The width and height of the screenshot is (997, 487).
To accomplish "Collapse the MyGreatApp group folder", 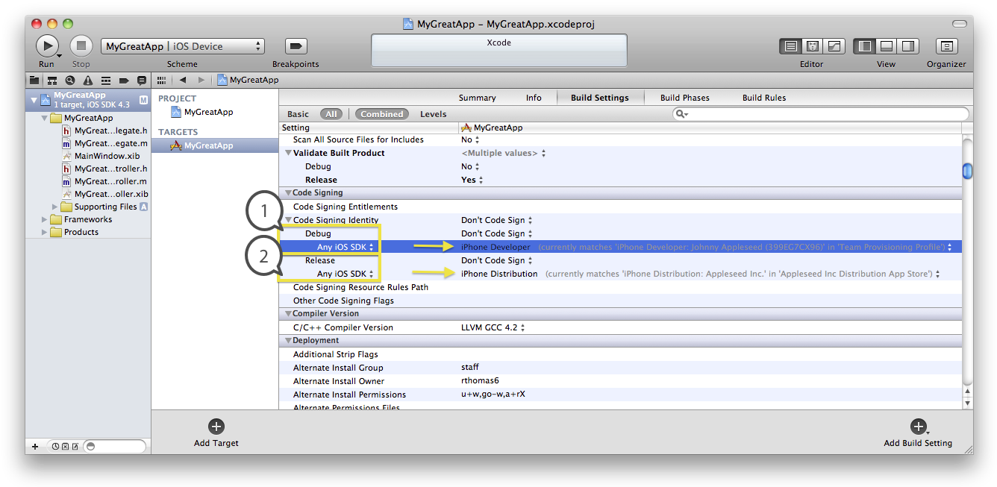I will coord(45,118).
